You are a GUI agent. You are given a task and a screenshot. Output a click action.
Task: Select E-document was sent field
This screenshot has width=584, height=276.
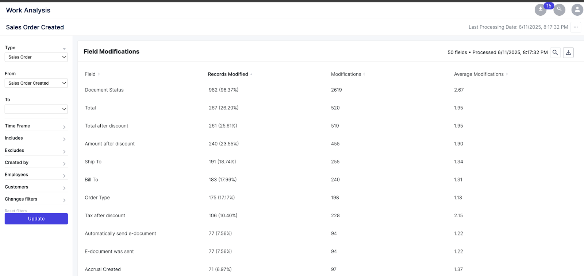tap(109, 252)
